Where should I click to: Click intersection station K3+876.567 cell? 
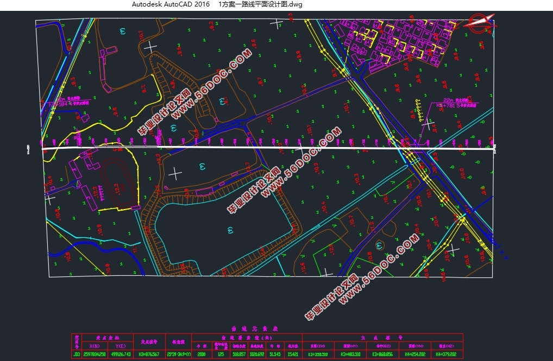tap(149, 354)
